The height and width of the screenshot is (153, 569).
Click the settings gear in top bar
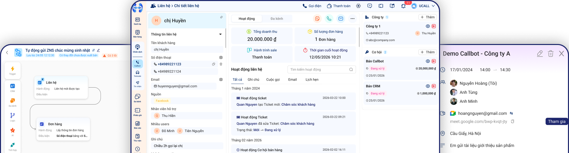point(358,6)
